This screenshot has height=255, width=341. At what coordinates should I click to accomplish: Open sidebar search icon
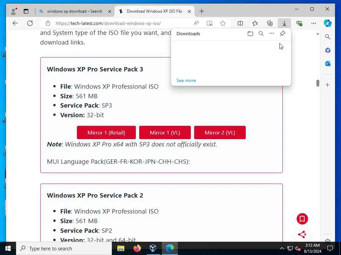[328, 37]
